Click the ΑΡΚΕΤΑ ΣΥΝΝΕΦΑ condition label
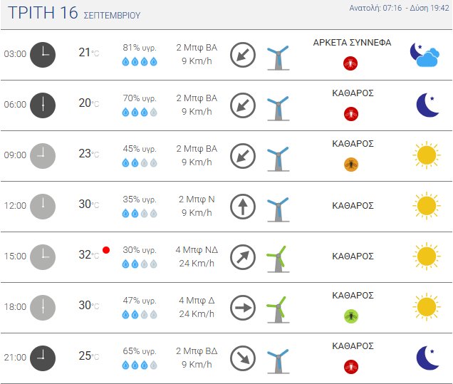The height and width of the screenshot is (384, 453). tap(352, 43)
